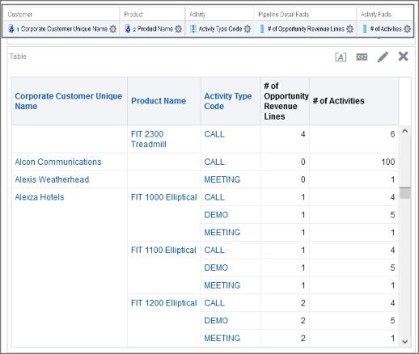Open gear options for Opportunity Revenue Lines
This screenshot has width=419, height=354.
point(349,28)
